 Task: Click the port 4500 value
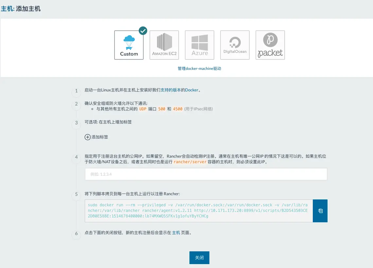click(178, 109)
